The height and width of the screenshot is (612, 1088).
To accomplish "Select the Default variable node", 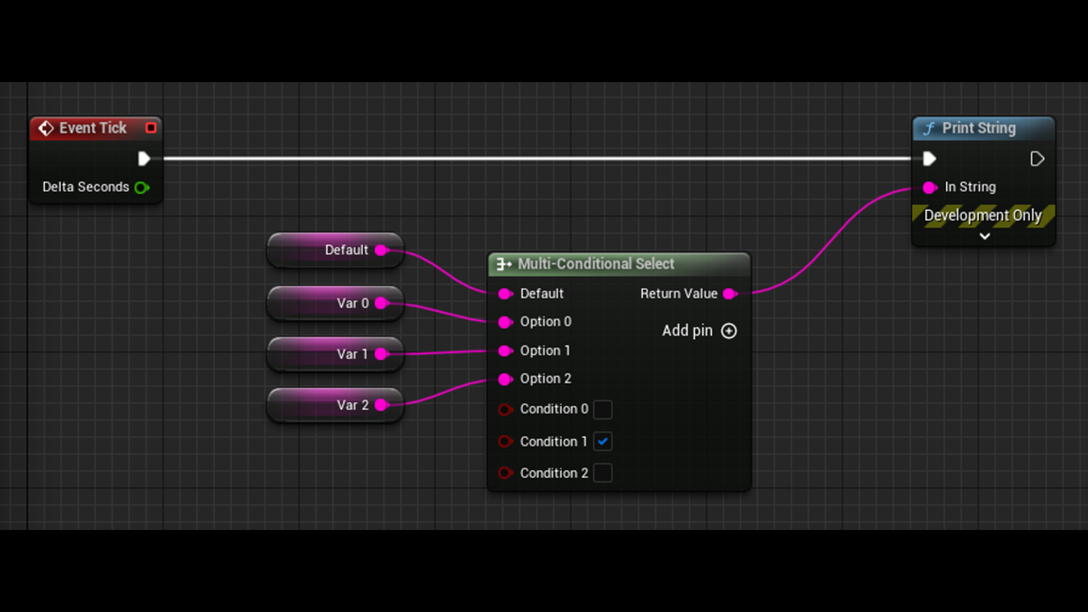I will coord(334,249).
